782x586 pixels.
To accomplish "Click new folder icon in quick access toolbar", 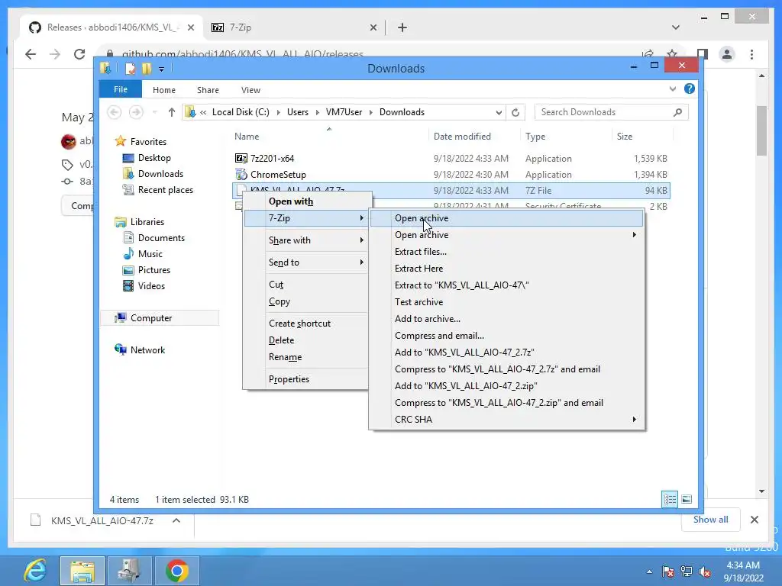I will (x=147, y=69).
